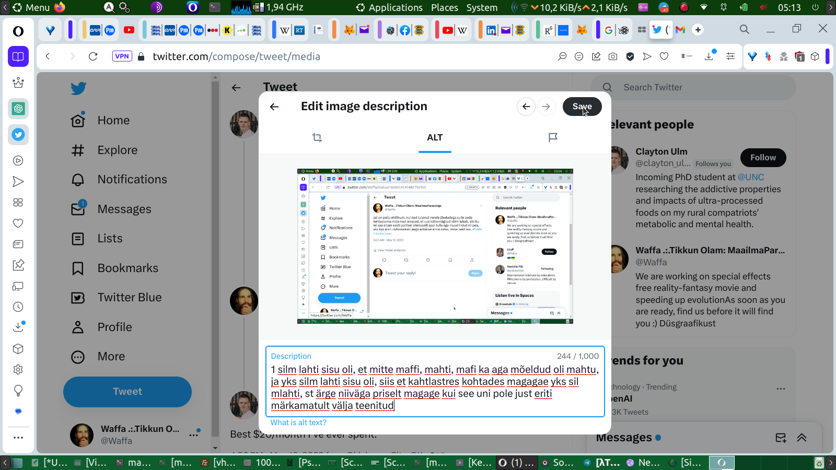Image resolution: width=836 pixels, height=470 pixels.
Task: Open the Opera menu logo
Action: tap(18, 31)
